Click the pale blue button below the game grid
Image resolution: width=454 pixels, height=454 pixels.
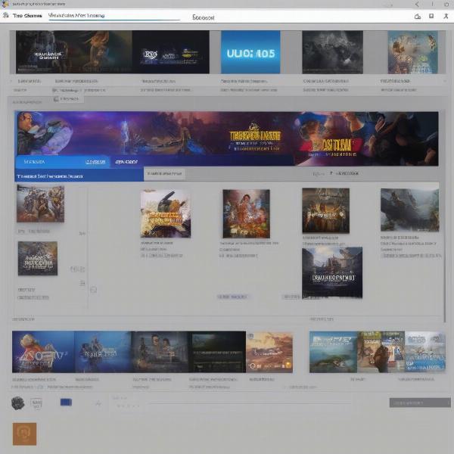[x=232, y=297]
